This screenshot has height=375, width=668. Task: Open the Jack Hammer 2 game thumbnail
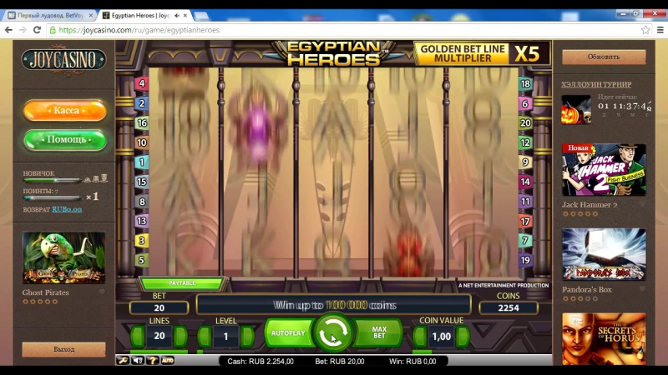click(604, 170)
